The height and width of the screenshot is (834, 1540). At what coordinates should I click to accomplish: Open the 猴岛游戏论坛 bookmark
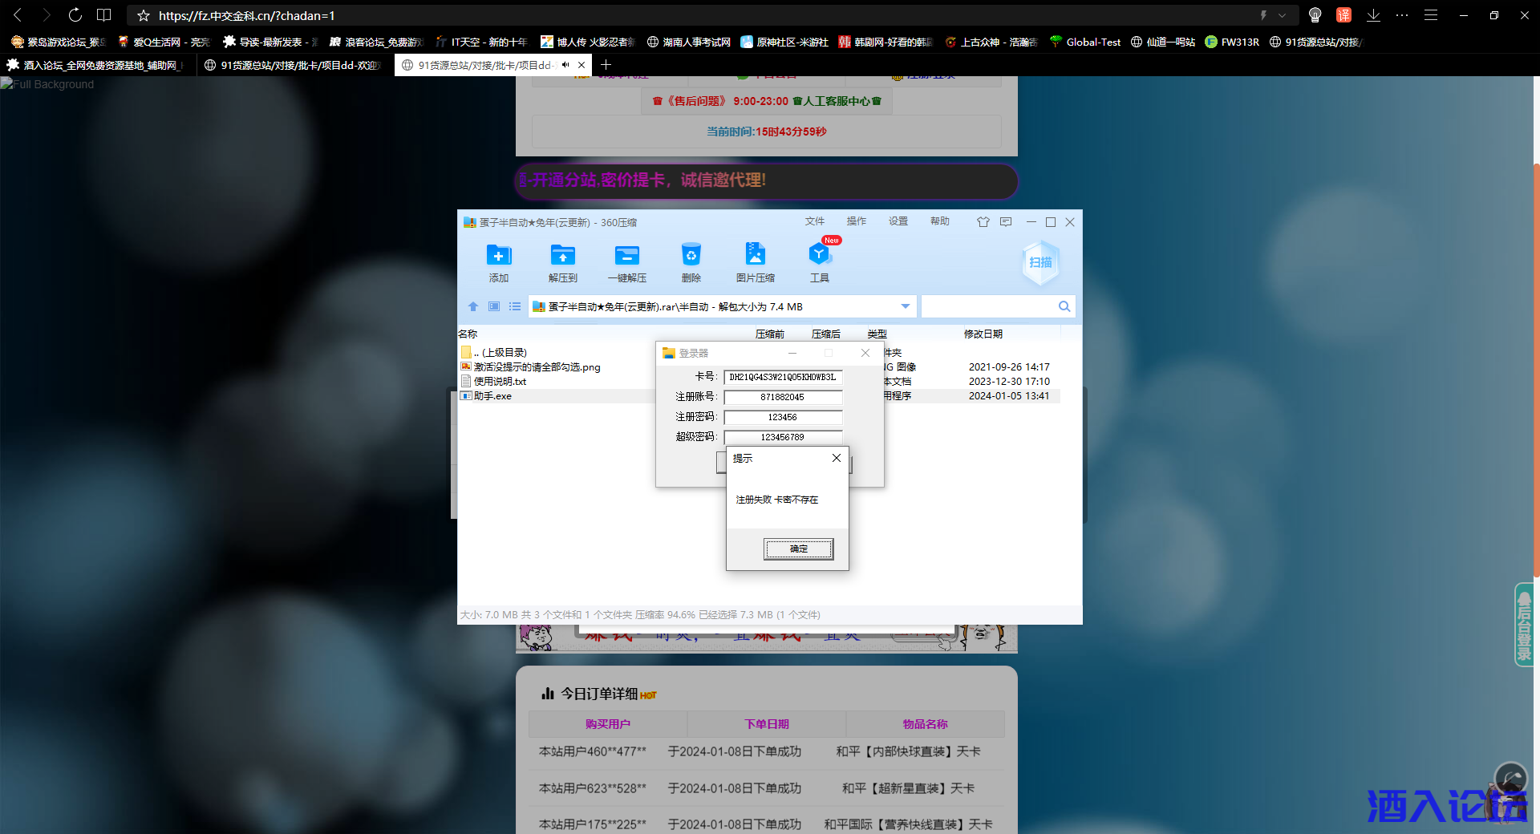(59, 42)
